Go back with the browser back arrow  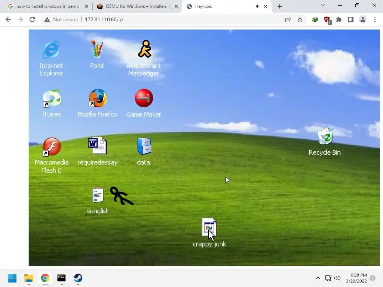tap(8, 19)
